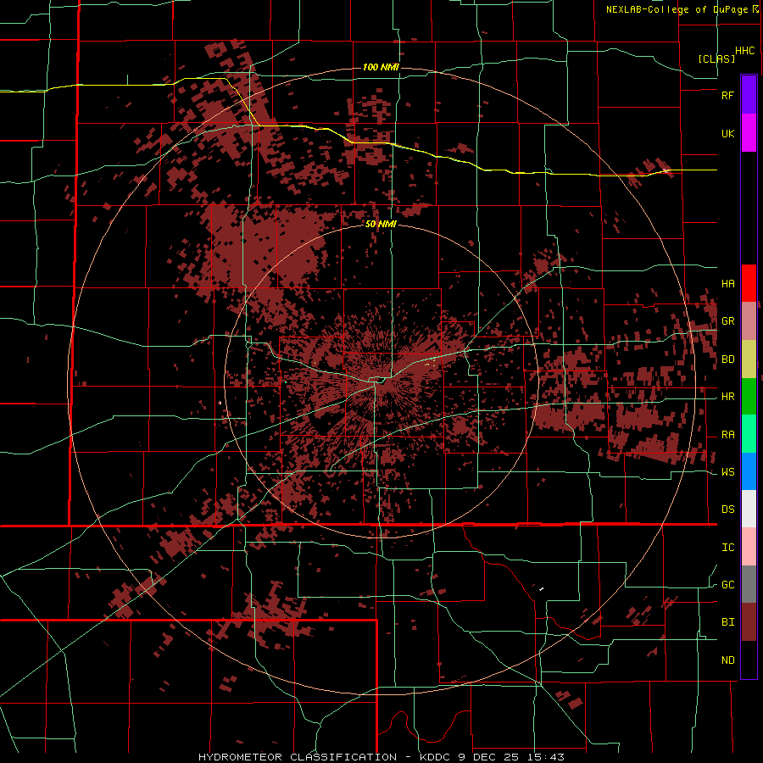763x763 pixels.
Task: Click the 100 NMI range ring label
Action: [x=381, y=67]
